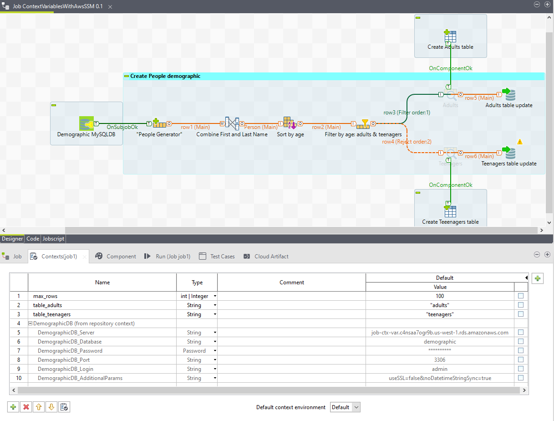Click the "Sort by age" component icon

290,123
